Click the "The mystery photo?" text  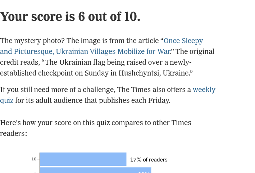(x=32, y=41)
